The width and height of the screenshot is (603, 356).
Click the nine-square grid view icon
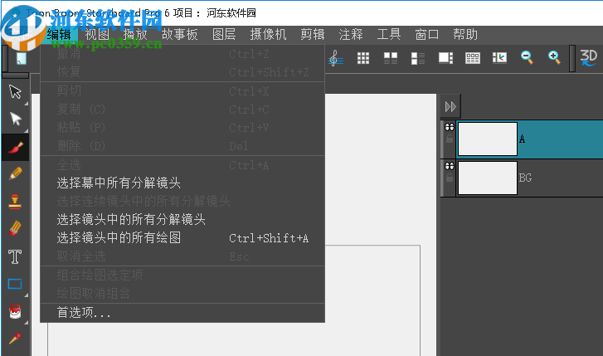[363, 58]
